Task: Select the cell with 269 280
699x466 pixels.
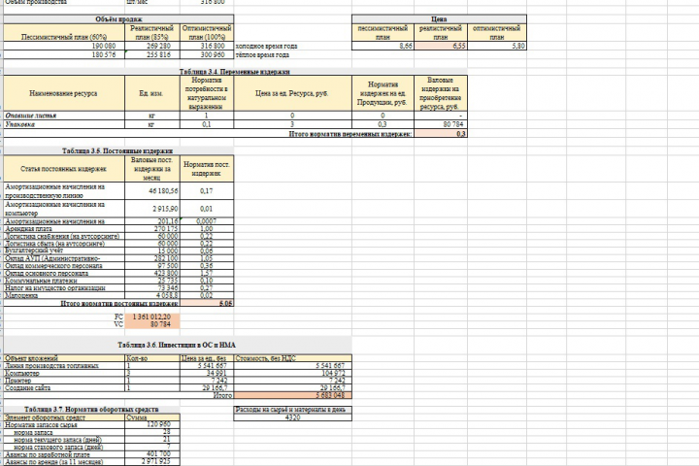Action: [152, 46]
